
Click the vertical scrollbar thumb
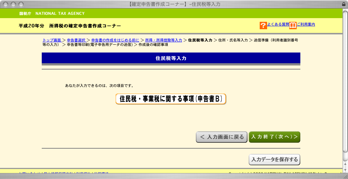click(x=345, y=81)
